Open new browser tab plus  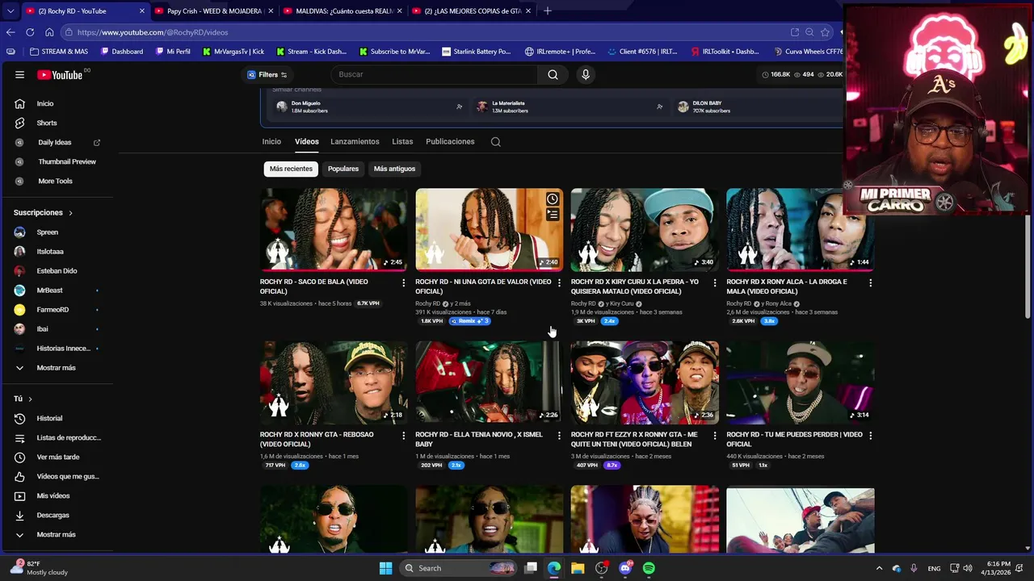pyautogui.click(x=547, y=11)
